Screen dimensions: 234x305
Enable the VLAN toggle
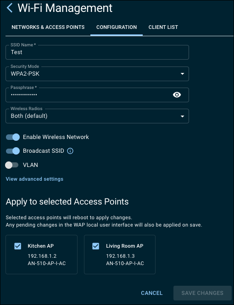[x=12, y=165]
